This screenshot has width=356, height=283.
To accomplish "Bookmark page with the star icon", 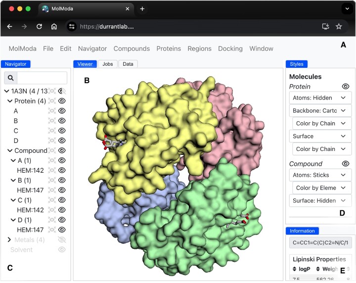I will 339,27.
